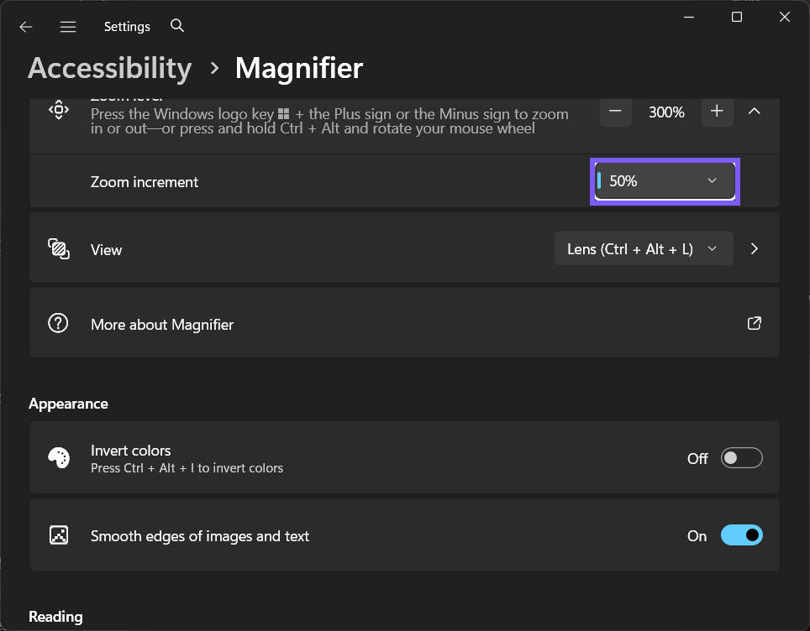Click Press Ctrl + Alt + I hint text
The image size is (810, 631).
pyautogui.click(x=187, y=468)
